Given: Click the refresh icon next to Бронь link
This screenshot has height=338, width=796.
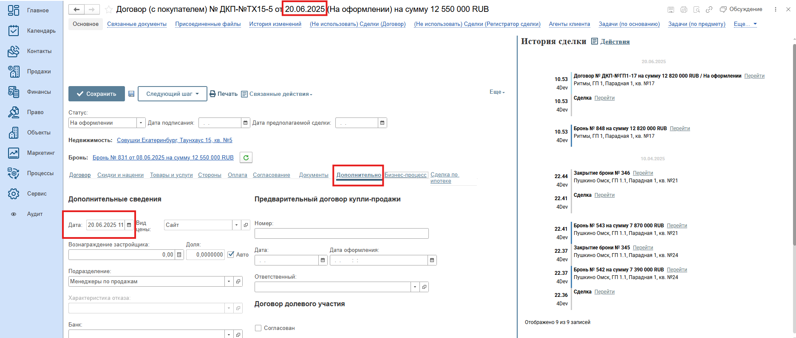Looking at the screenshot, I should (x=246, y=158).
